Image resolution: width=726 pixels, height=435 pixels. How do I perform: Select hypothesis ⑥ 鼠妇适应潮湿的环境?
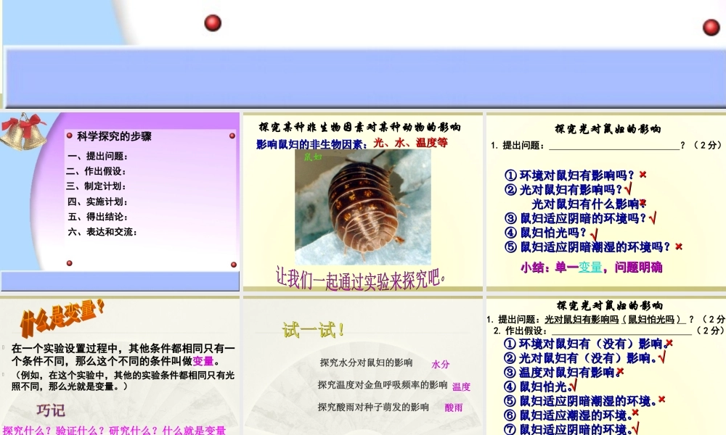point(567,415)
